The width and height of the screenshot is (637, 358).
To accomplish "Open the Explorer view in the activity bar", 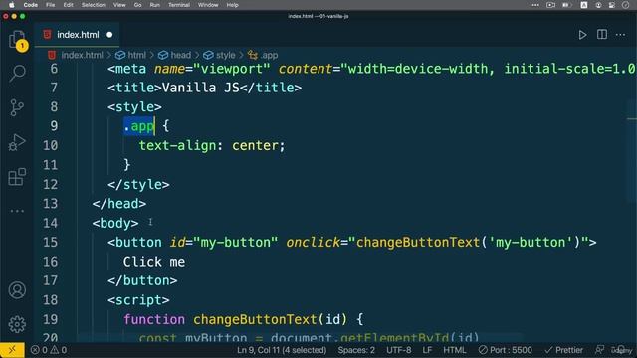I will (18, 40).
